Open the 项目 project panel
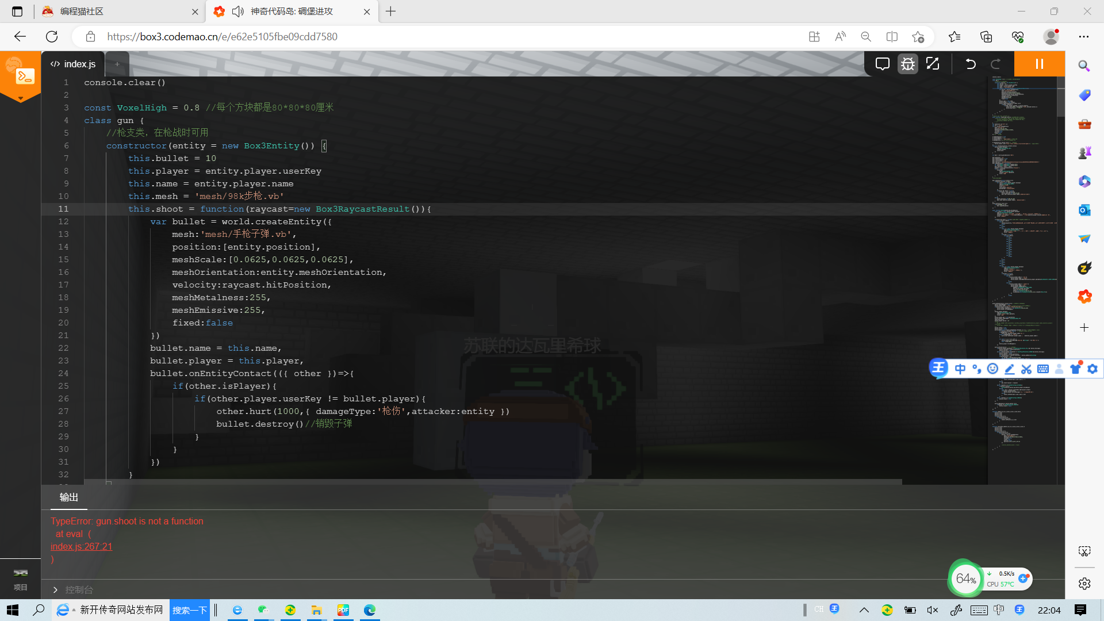Screen dimensions: 1104x621 click(21, 580)
